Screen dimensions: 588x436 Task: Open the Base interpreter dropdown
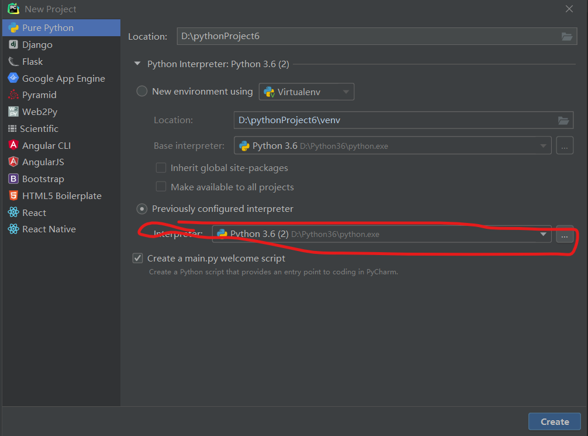pos(393,146)
